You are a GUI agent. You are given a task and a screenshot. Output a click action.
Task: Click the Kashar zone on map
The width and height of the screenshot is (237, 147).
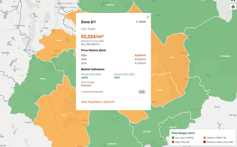[59, 40]
